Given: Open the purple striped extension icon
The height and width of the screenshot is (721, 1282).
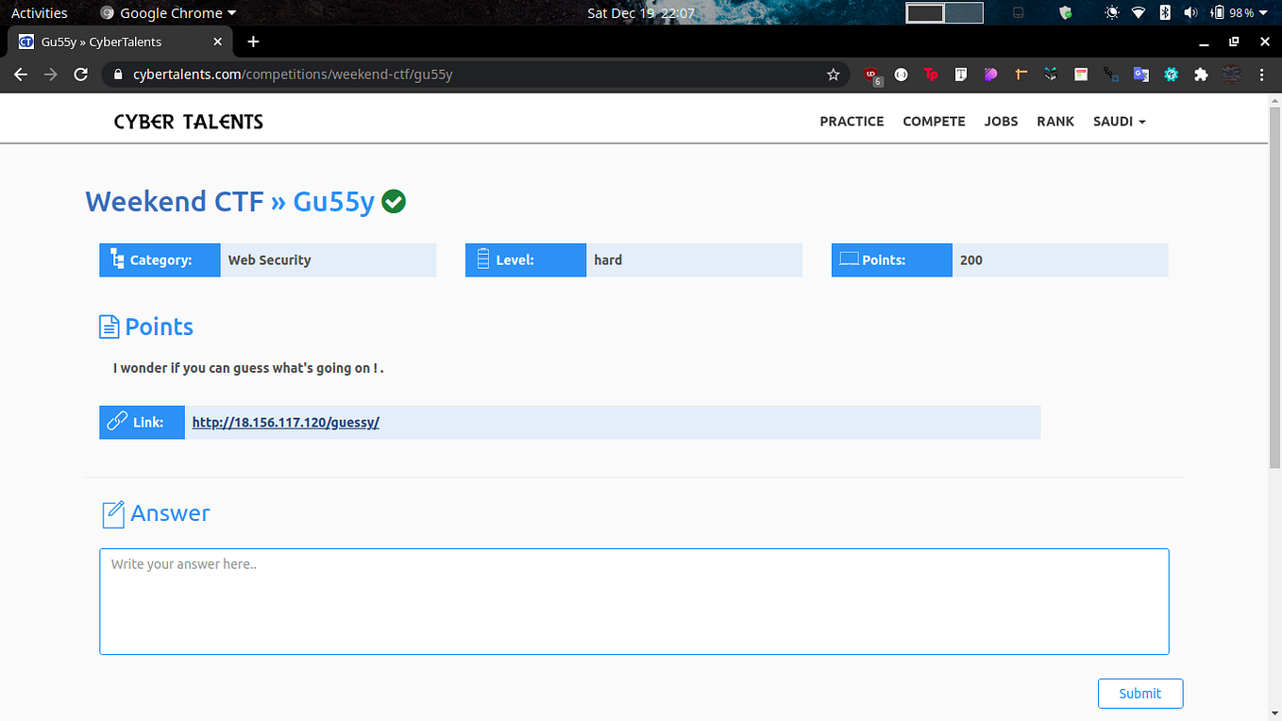Looking at the screenshot, I should 990,75.
